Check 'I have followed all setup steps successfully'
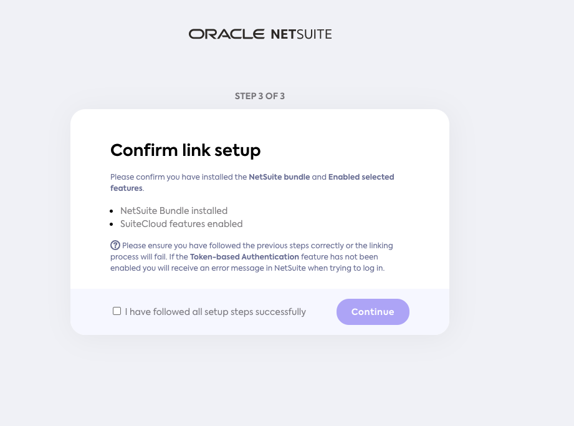 coord(117,309)
